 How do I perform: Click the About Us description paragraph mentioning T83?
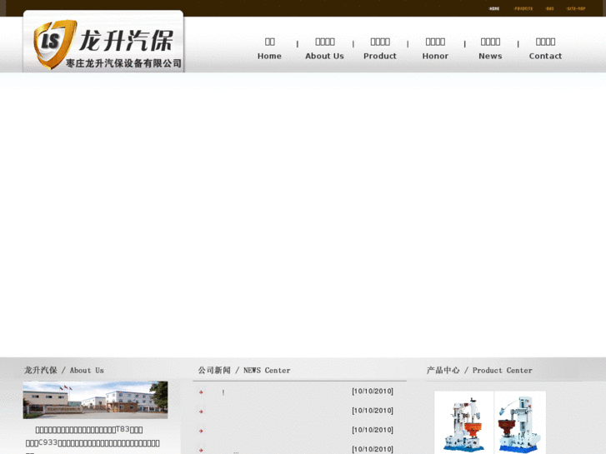pyautogui.click(x=93, y=439)
